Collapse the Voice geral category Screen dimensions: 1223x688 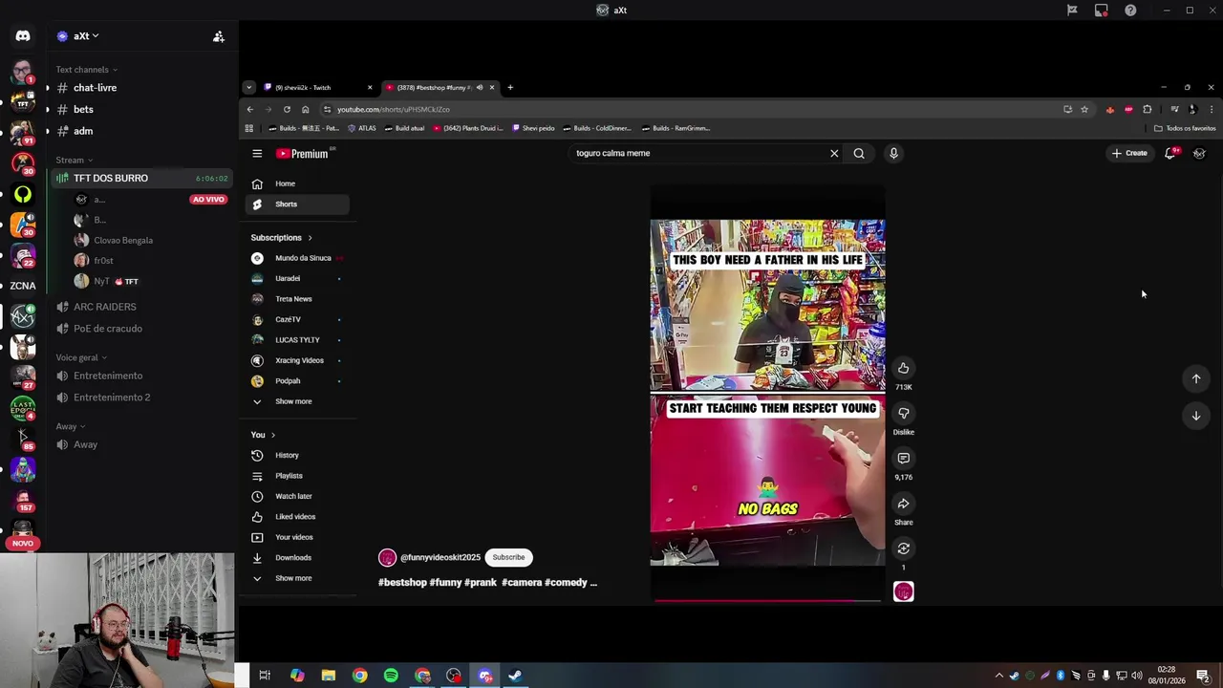[81, 357]
